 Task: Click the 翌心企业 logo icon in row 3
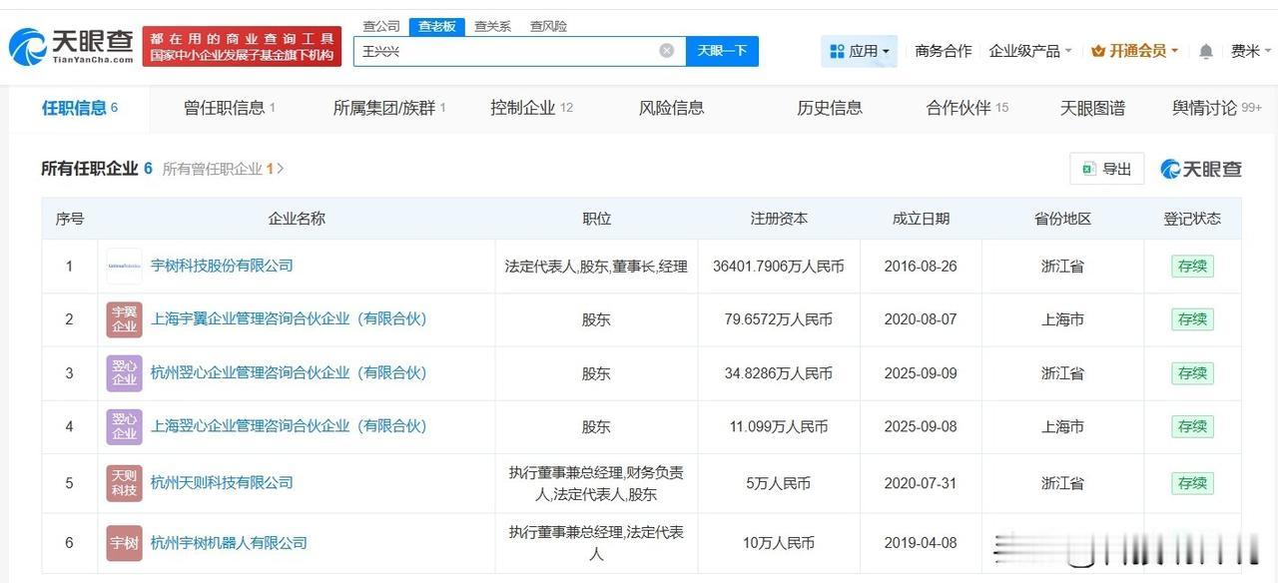tap(125, 373)
